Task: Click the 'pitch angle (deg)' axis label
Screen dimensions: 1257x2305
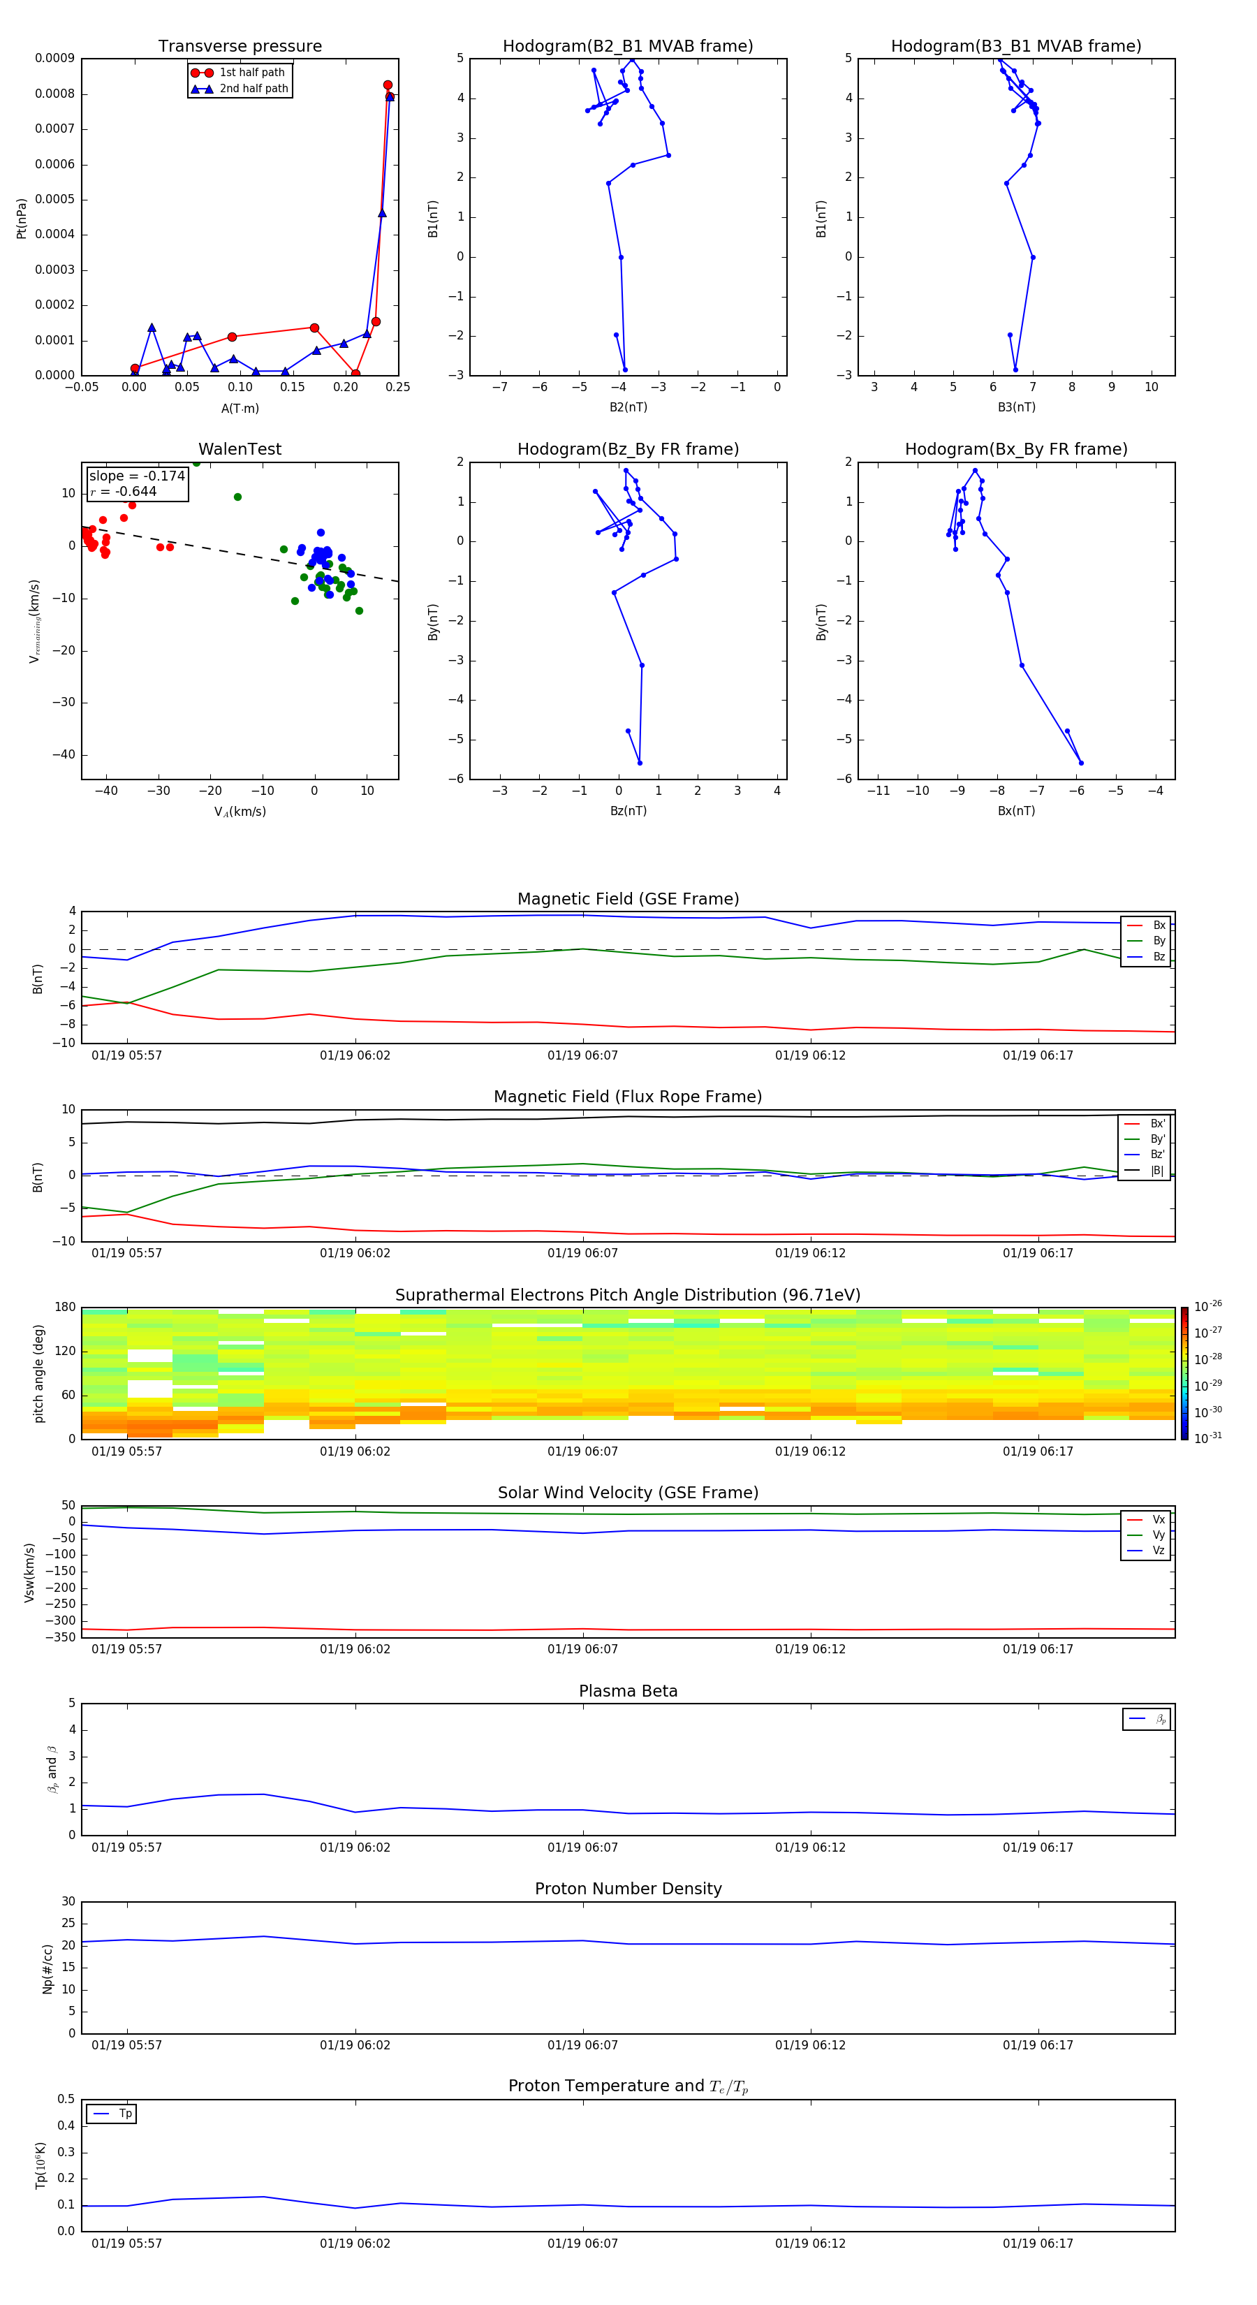Action: (x=38, y=1373)
